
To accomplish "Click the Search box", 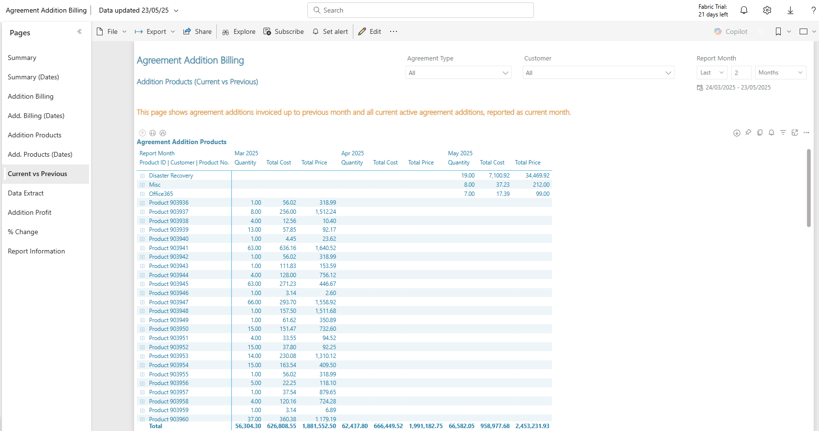I will (x=420, y=10).
